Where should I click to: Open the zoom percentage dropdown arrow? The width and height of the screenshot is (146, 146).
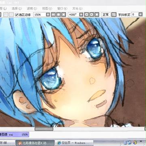(x=48, y=15)
